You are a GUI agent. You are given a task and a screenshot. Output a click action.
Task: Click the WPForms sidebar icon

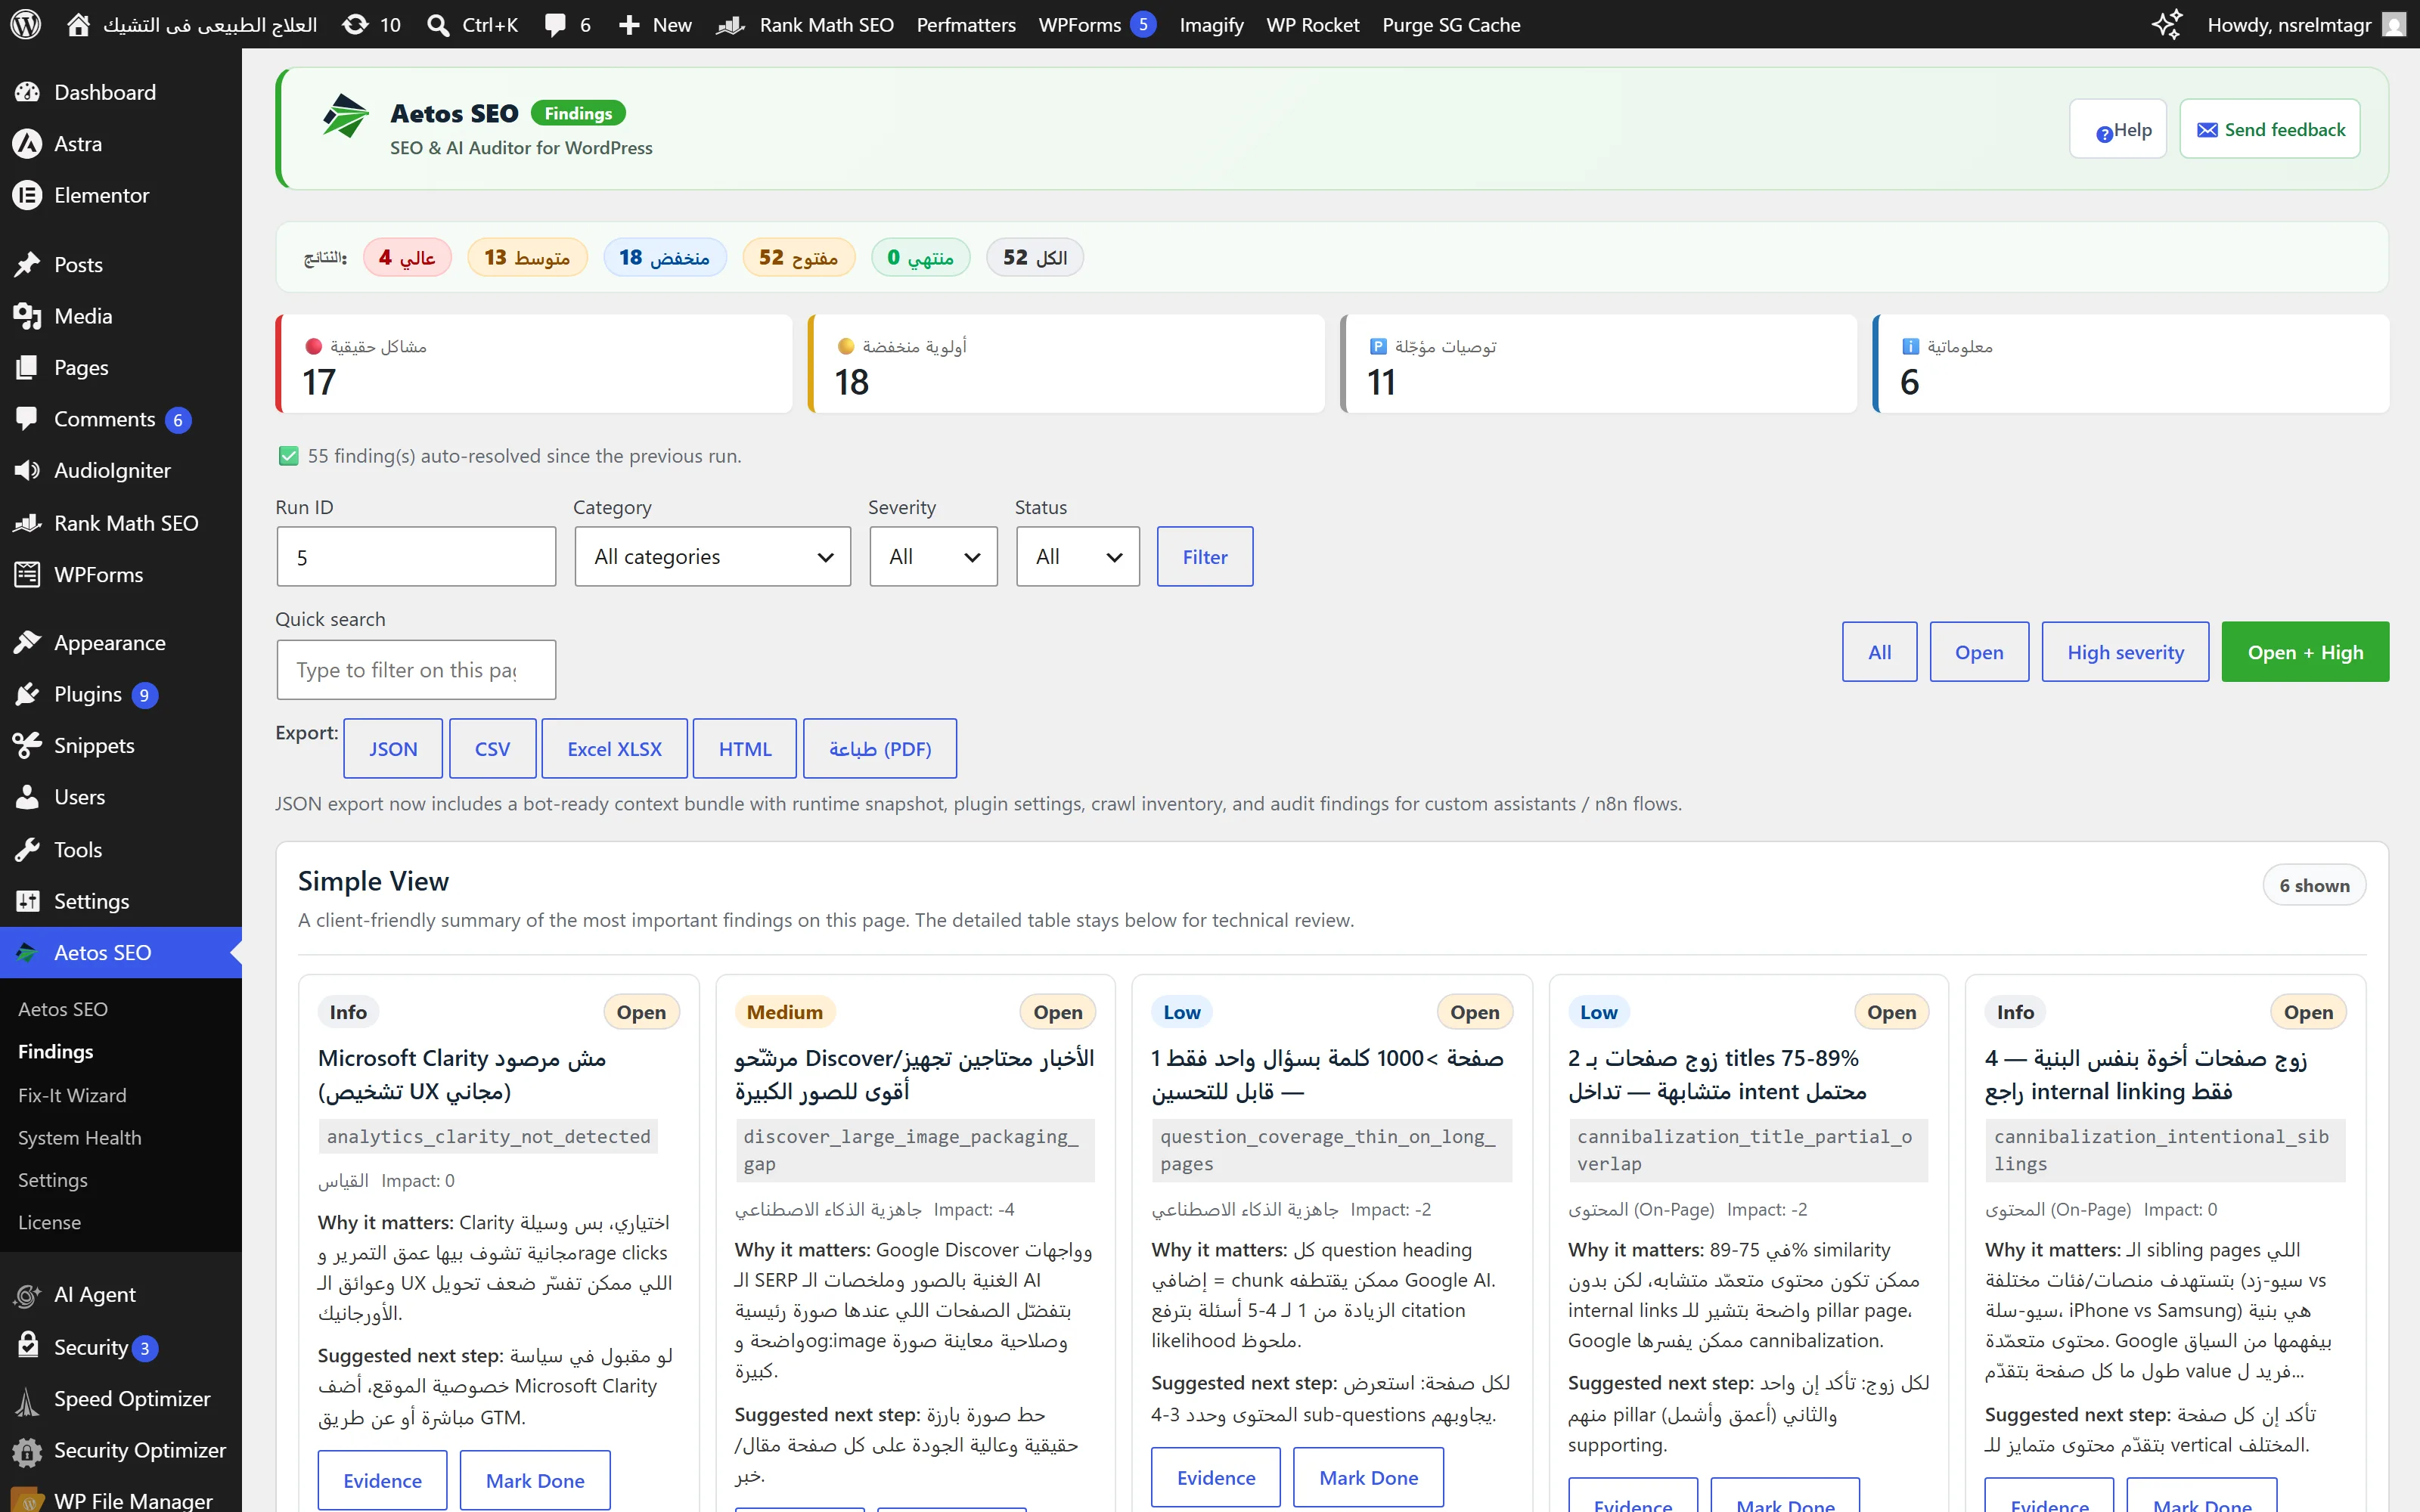[27, 574]
